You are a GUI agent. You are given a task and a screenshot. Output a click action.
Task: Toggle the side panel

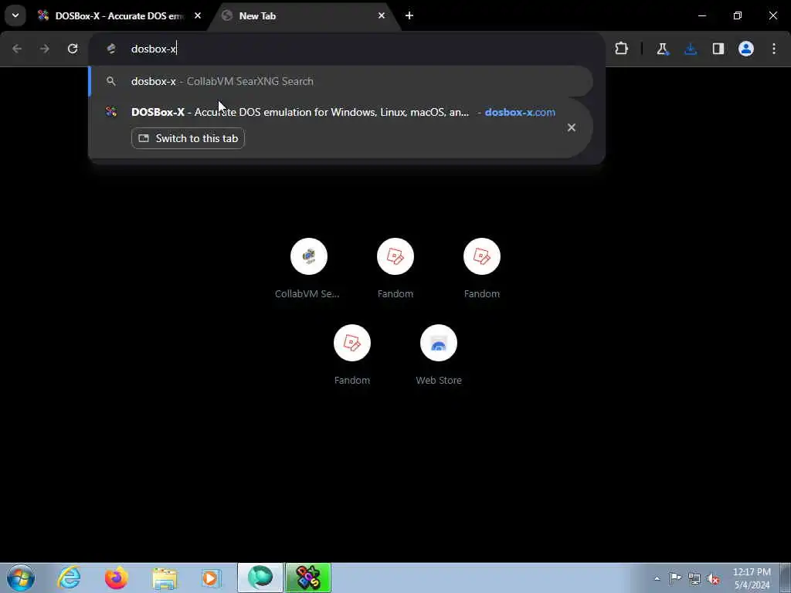[718, 49]
